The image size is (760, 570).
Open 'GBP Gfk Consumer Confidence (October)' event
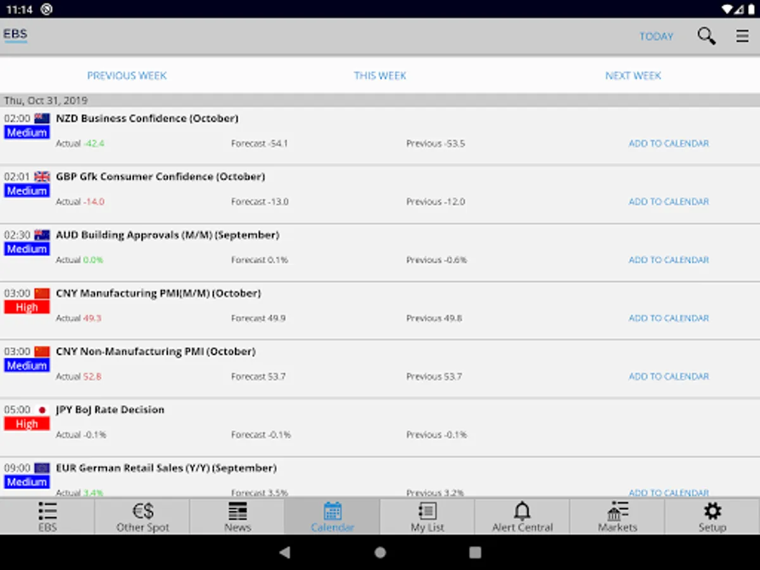(160, 177)
